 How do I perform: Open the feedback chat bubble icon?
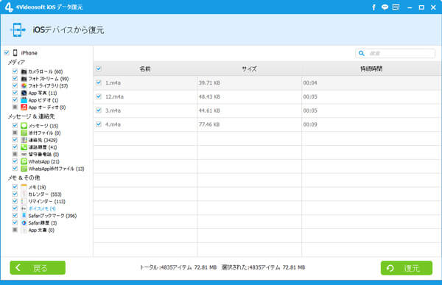(x=385, y=7)
